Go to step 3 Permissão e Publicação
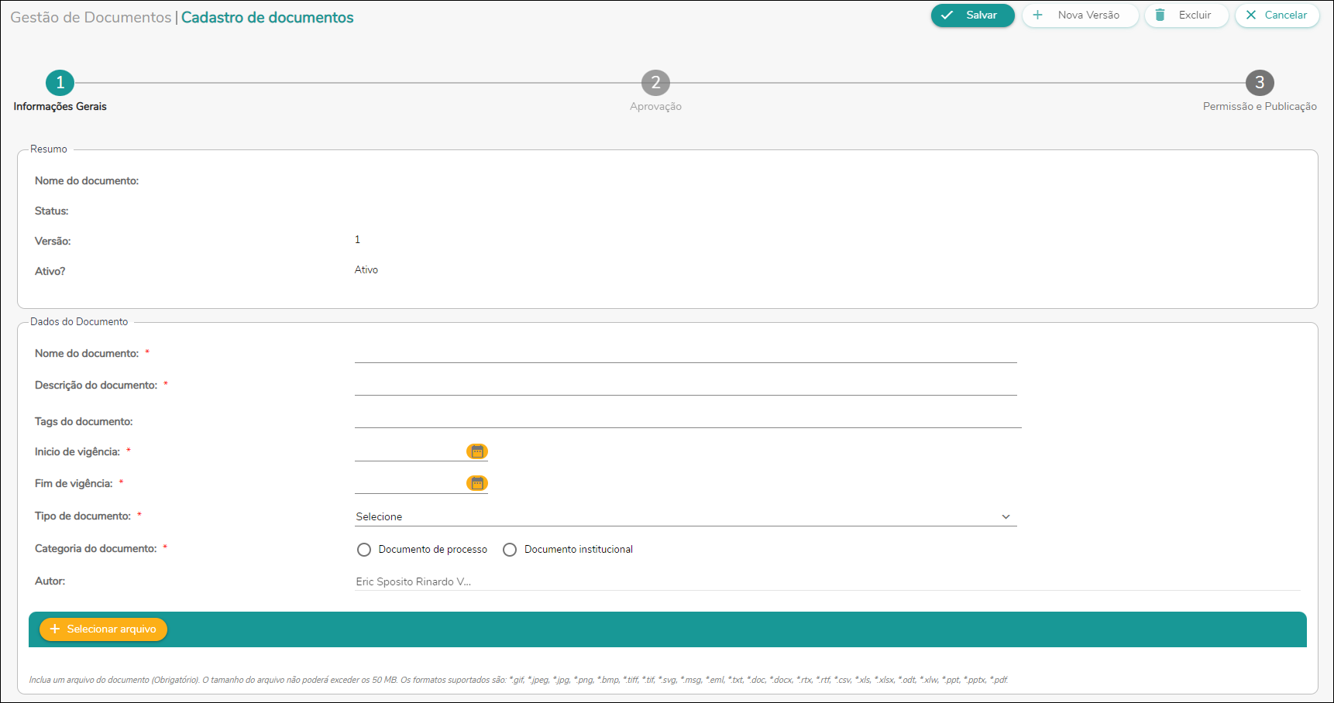The height and width of the screenshot is (703, 1334). tap(1260, 83)
